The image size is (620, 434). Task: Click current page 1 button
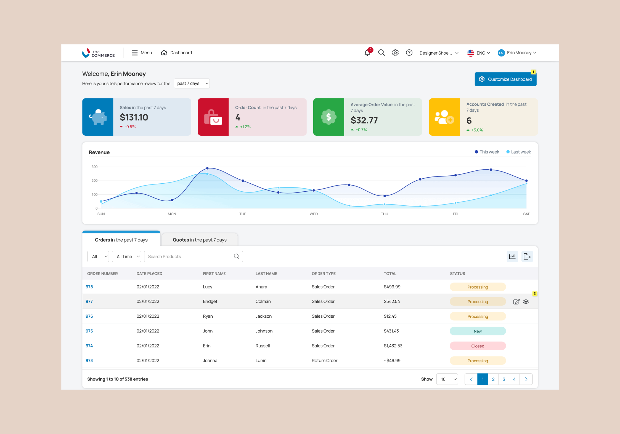coord(483,379)
